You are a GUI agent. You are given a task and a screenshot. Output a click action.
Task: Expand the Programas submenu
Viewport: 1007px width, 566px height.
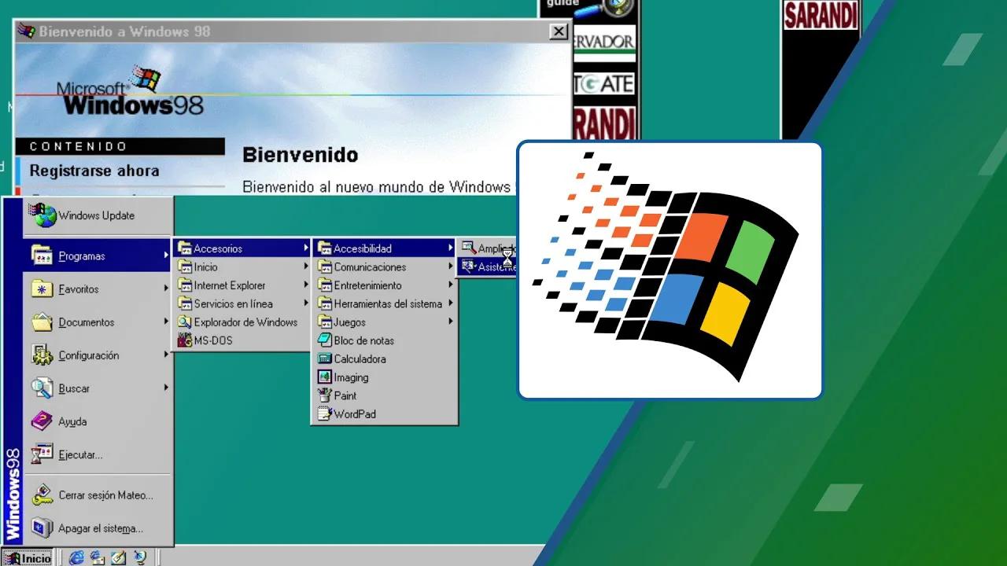coord(98,255)
